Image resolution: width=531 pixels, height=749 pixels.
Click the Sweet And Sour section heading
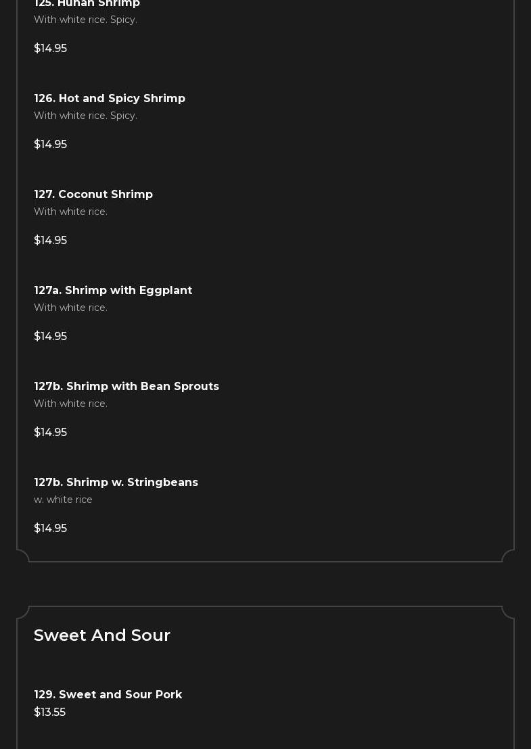pyautogui.click(x=102, y=635)
